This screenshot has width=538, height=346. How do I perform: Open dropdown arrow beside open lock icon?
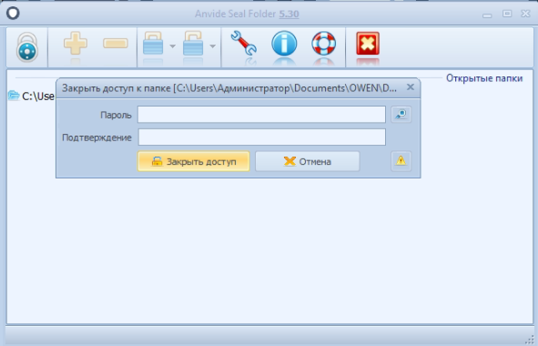pyautogui.click(x=213, y=46)
